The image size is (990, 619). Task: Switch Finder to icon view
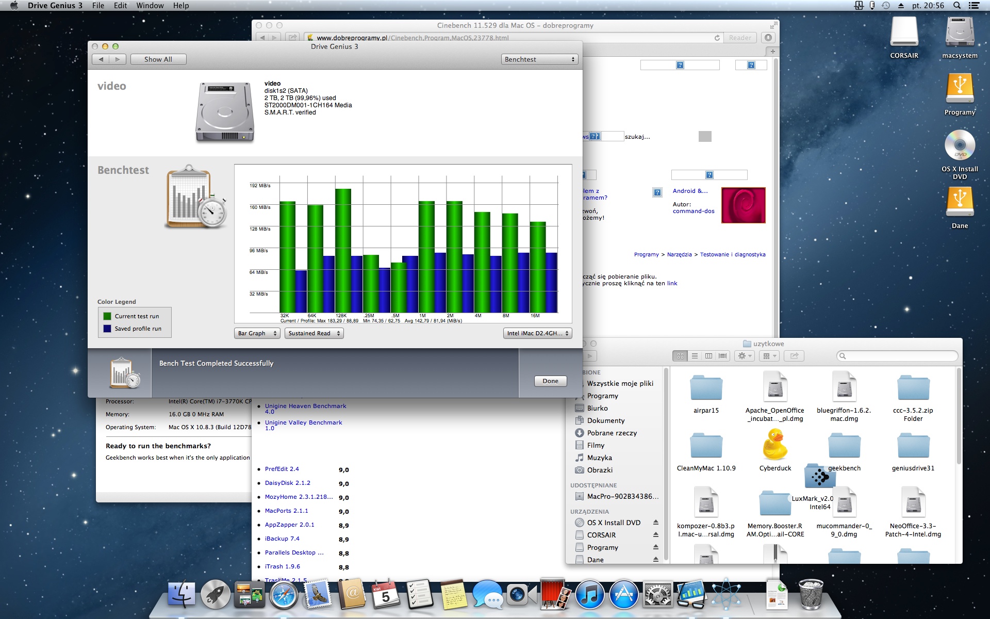680,356
